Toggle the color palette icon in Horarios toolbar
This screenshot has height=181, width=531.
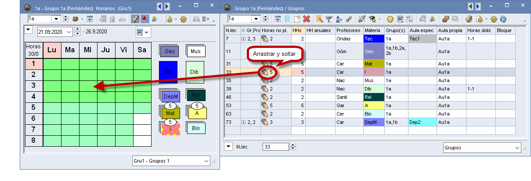135,19
